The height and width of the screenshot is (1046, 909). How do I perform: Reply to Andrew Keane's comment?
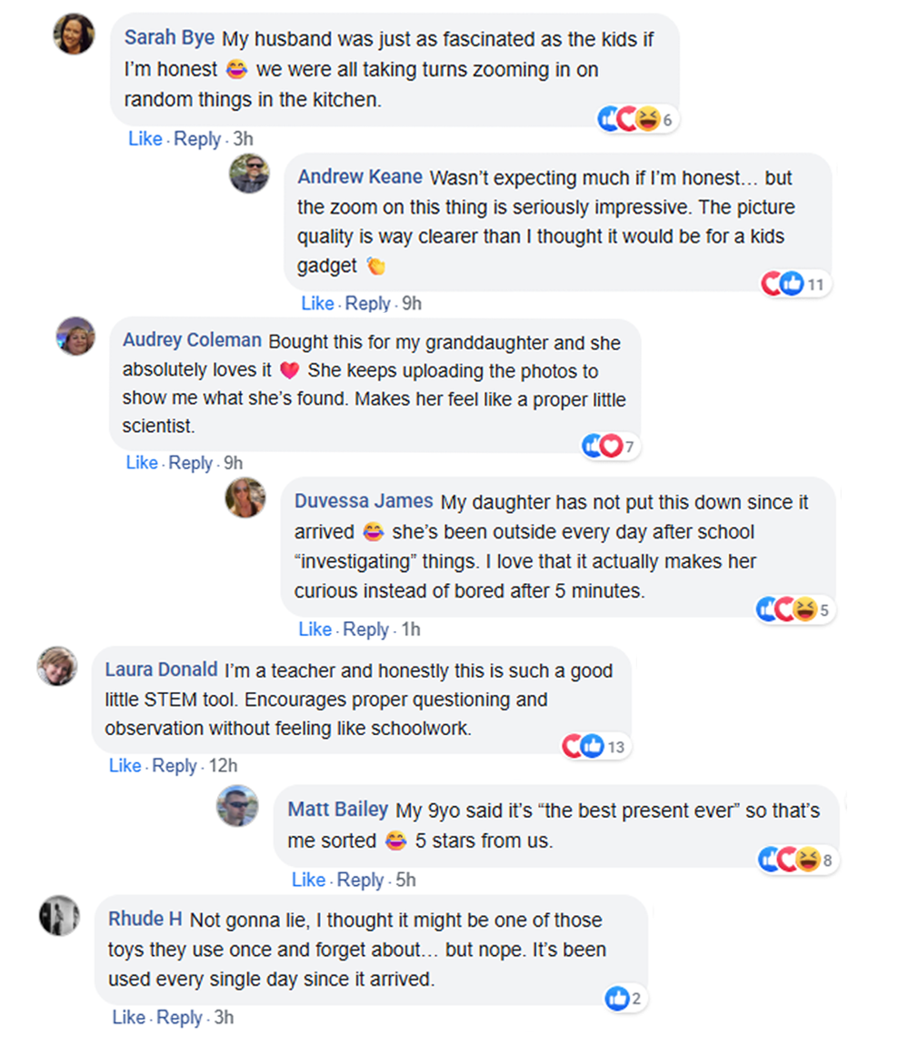click(367, 303)
